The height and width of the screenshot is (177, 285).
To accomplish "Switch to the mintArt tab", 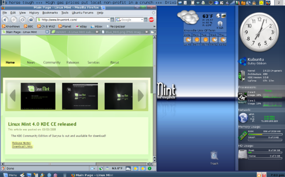I will [75, 32].
